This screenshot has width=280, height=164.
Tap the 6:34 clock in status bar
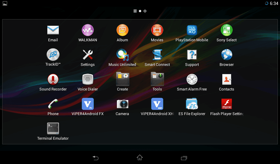tap(274, 3)
